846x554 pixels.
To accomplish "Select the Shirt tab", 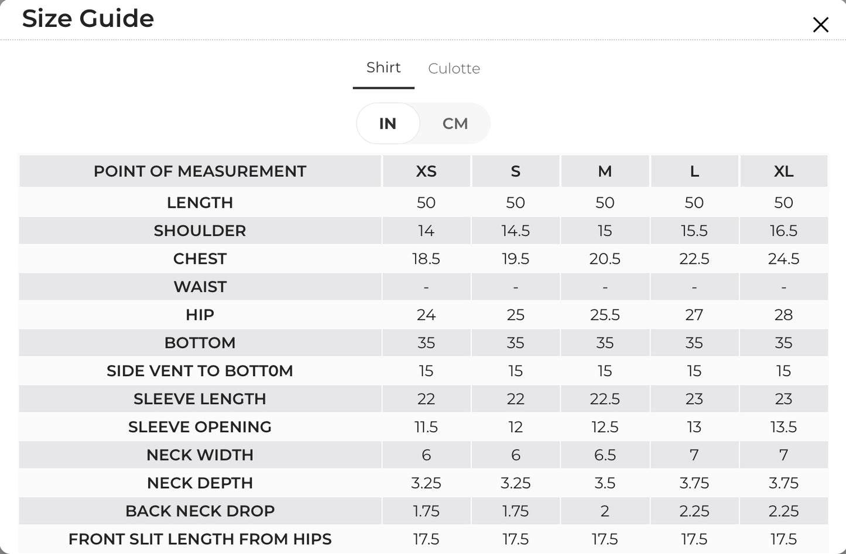I will 383,68.
